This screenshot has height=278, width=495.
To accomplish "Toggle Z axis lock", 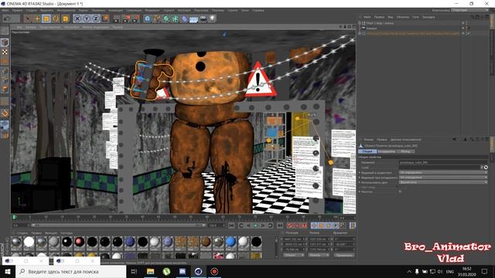I will [x=96, y=19].
